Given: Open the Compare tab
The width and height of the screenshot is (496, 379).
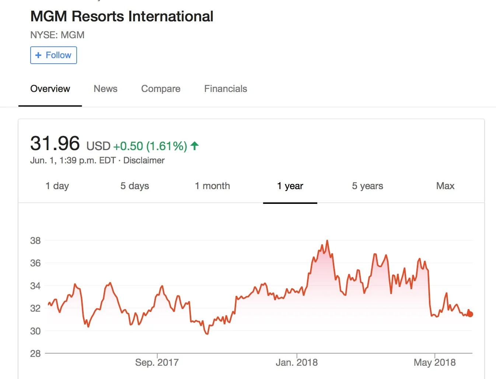Looking at the screenshot, I should click(x=161, y=89).
